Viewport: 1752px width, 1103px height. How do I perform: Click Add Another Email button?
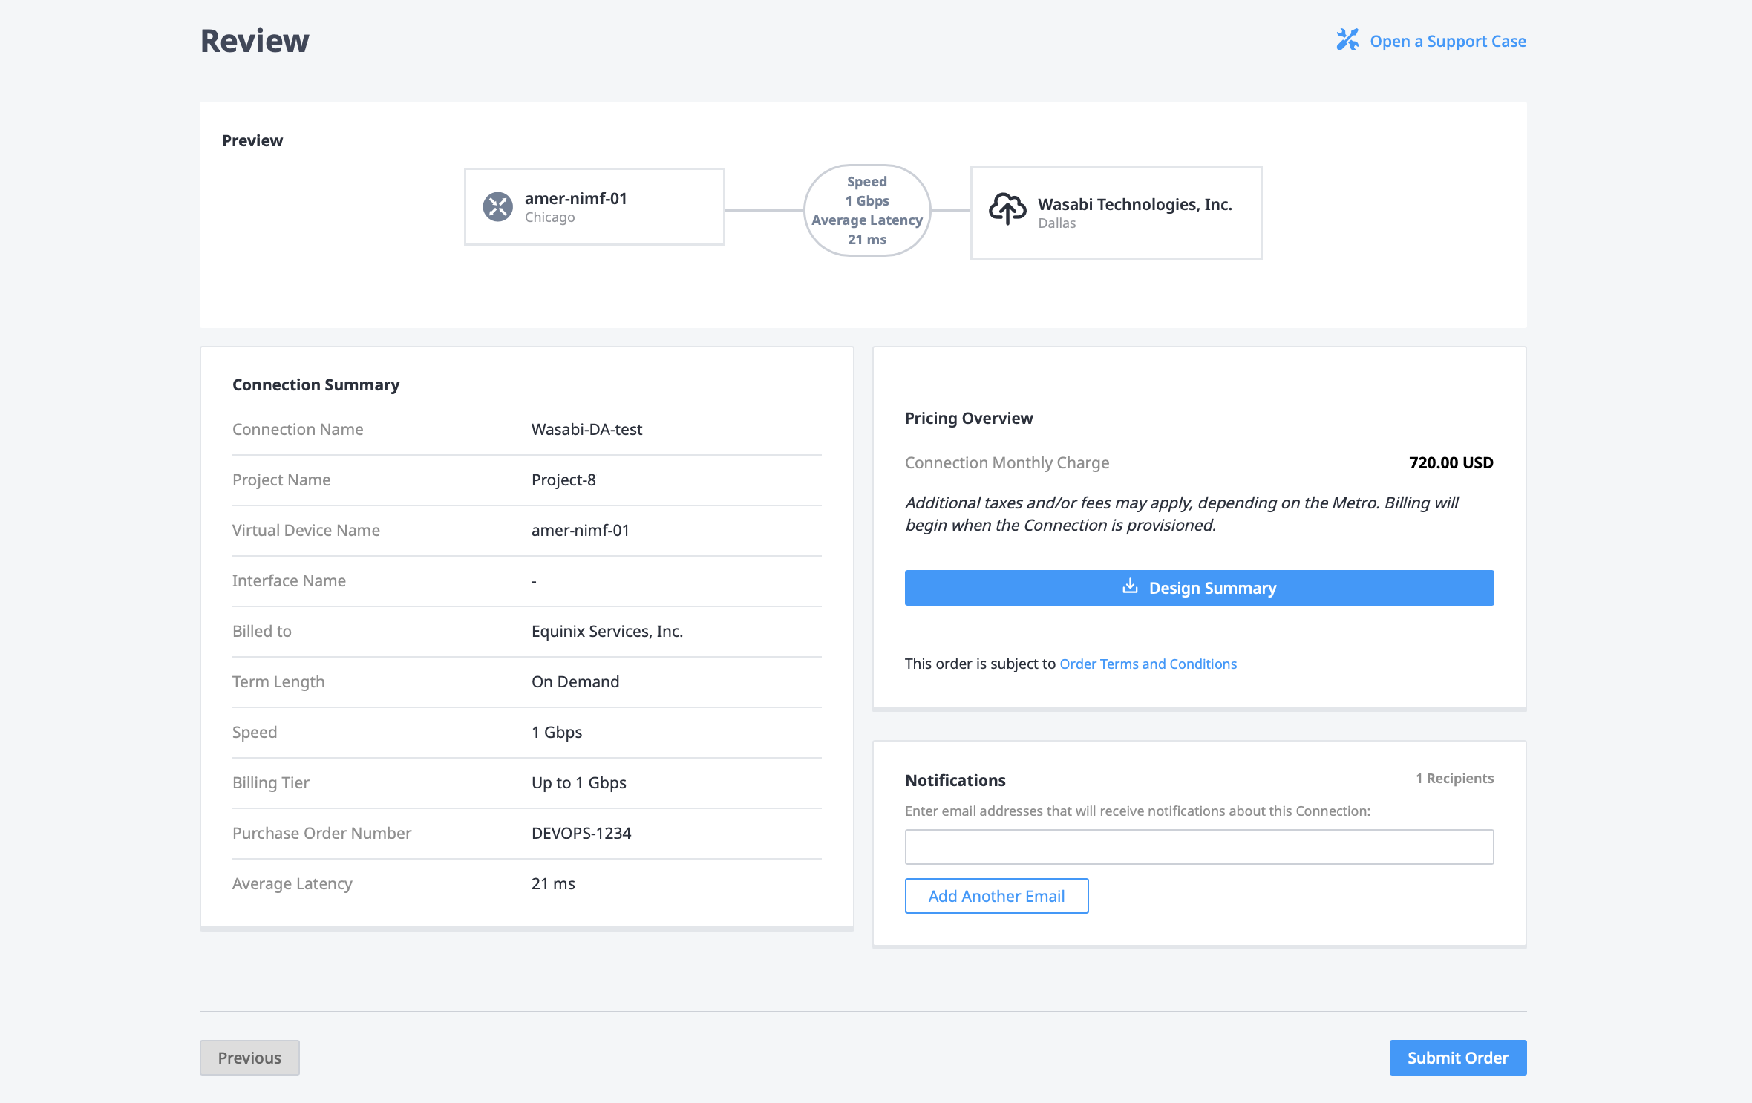[996, 896]
